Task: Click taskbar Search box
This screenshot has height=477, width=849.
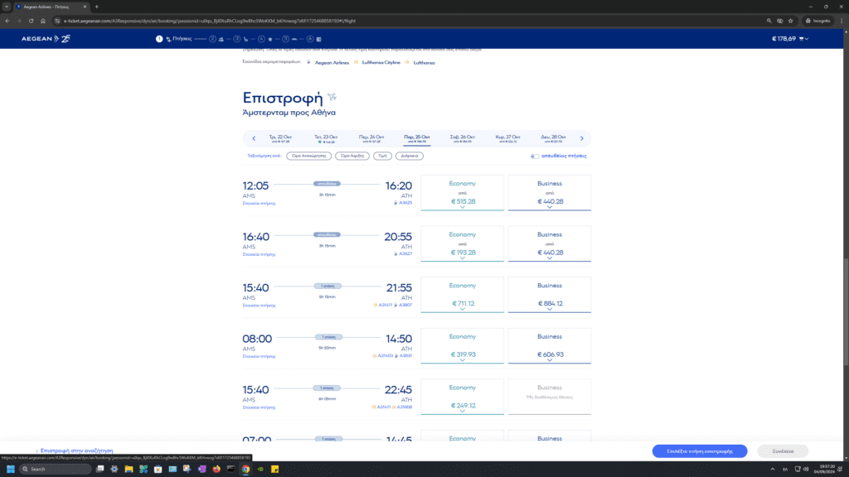Action: coord(56,469)
